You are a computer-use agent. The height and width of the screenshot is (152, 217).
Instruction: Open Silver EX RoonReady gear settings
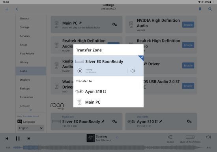point(114,122)
